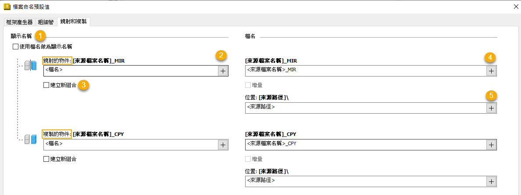Select the 鏡射和複製 tab

(x=74, y=22)
